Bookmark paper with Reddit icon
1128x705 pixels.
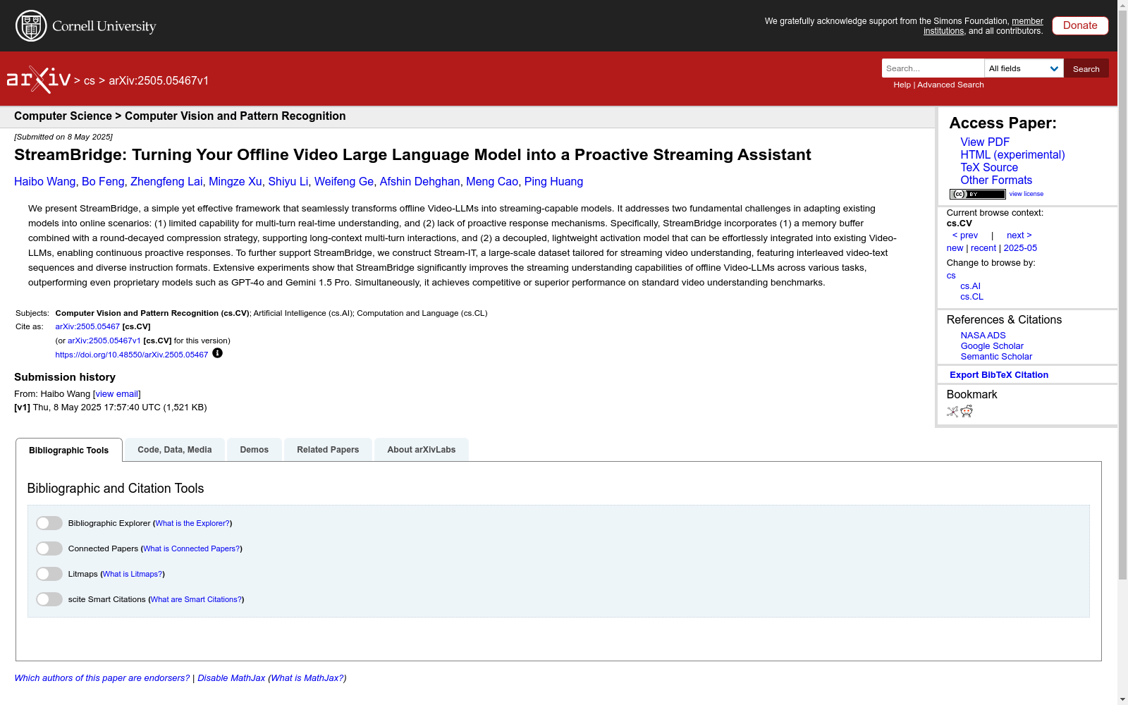pos(967,412)
